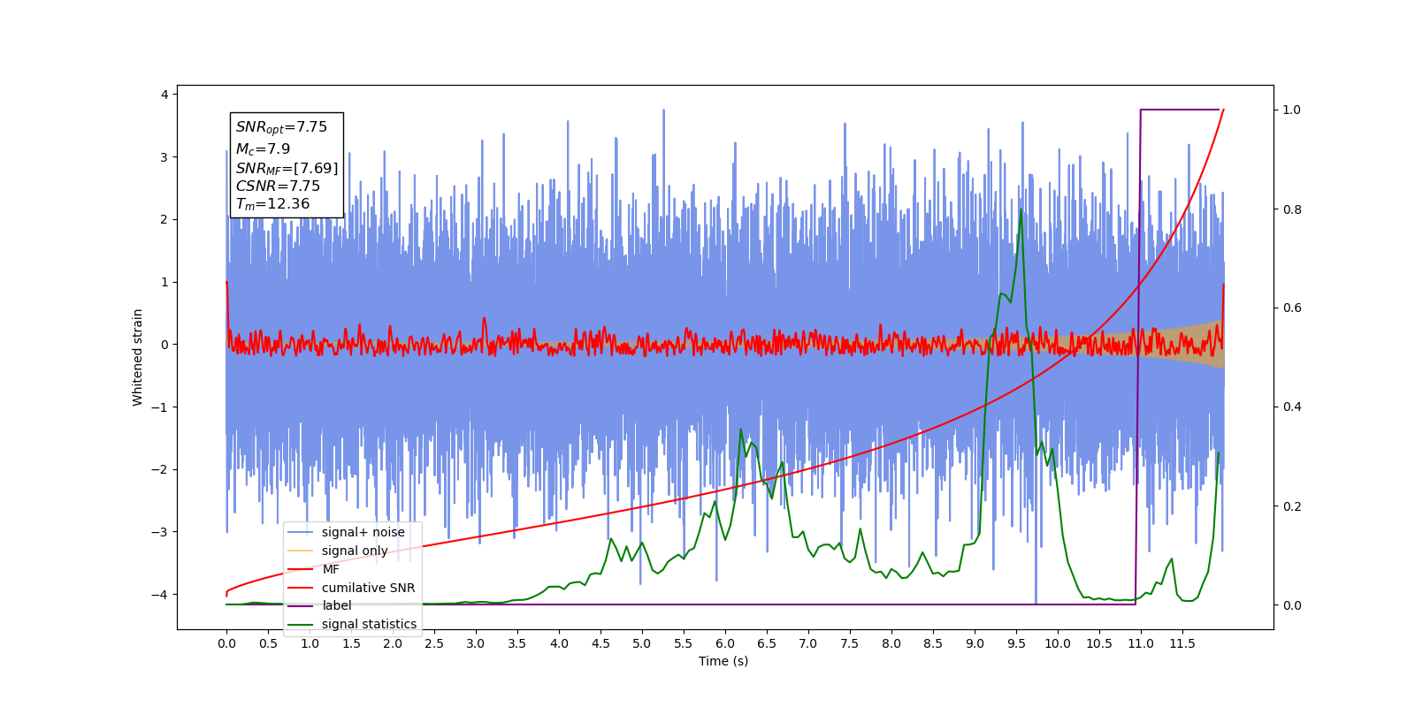Click the 4 tick on left strain axis
The width and height of the screenshot is (1415, 707).
click(164, 95)
